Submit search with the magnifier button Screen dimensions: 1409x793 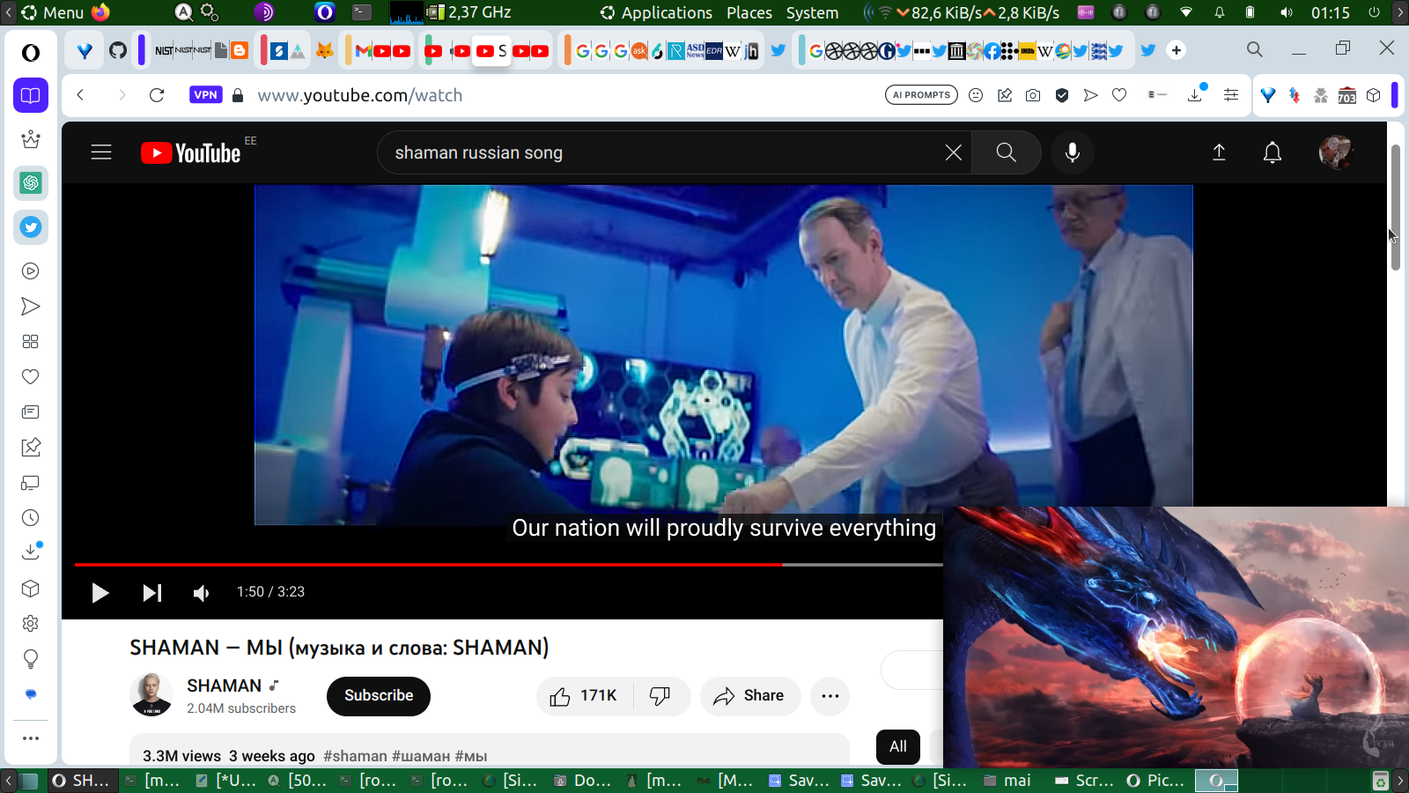pyautogui.click(x=1006, y=152)
